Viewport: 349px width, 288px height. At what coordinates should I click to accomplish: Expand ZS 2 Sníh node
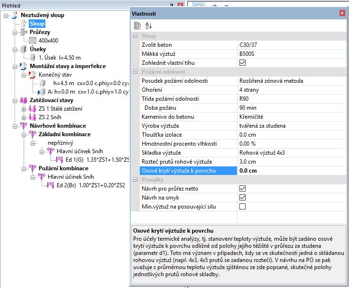(24, 118)
